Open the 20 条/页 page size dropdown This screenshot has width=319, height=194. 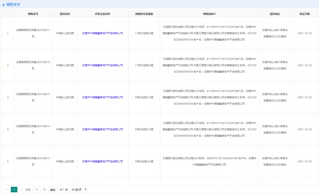pos(79,190)
